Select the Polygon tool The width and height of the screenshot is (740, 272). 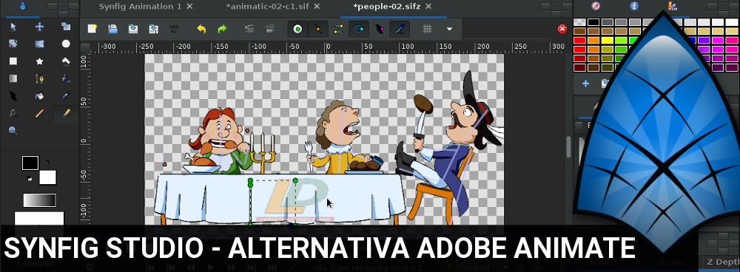click(x=66, y=61)
